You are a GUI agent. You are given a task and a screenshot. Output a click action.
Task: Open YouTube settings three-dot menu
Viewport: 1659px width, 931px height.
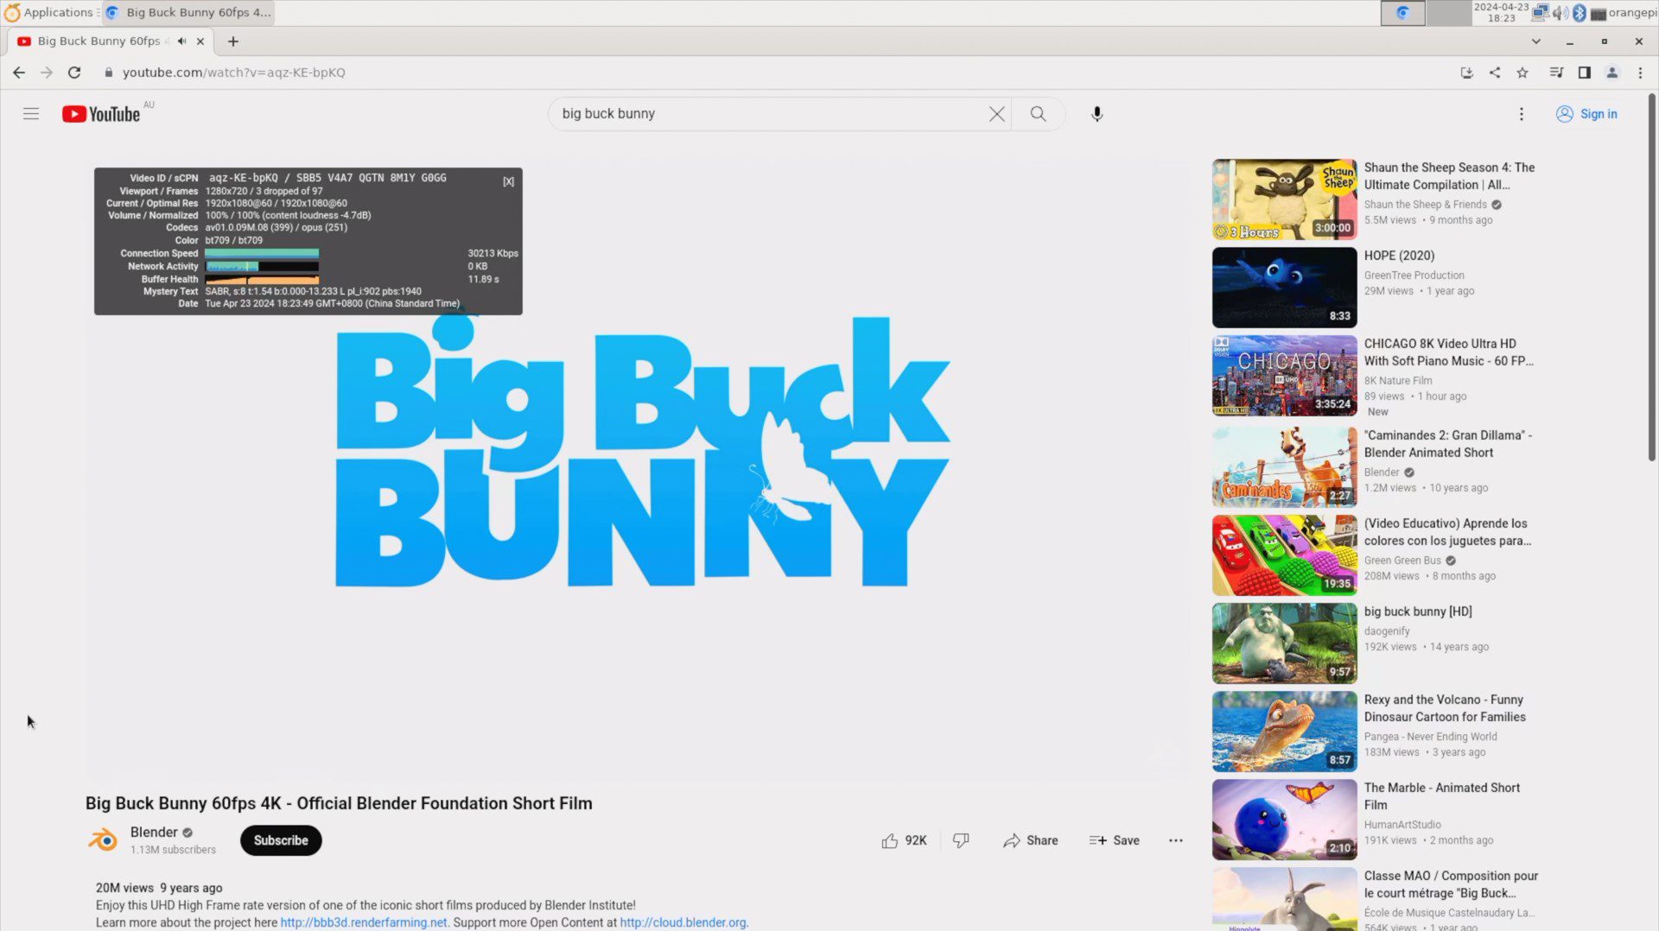coord(1521,114)
